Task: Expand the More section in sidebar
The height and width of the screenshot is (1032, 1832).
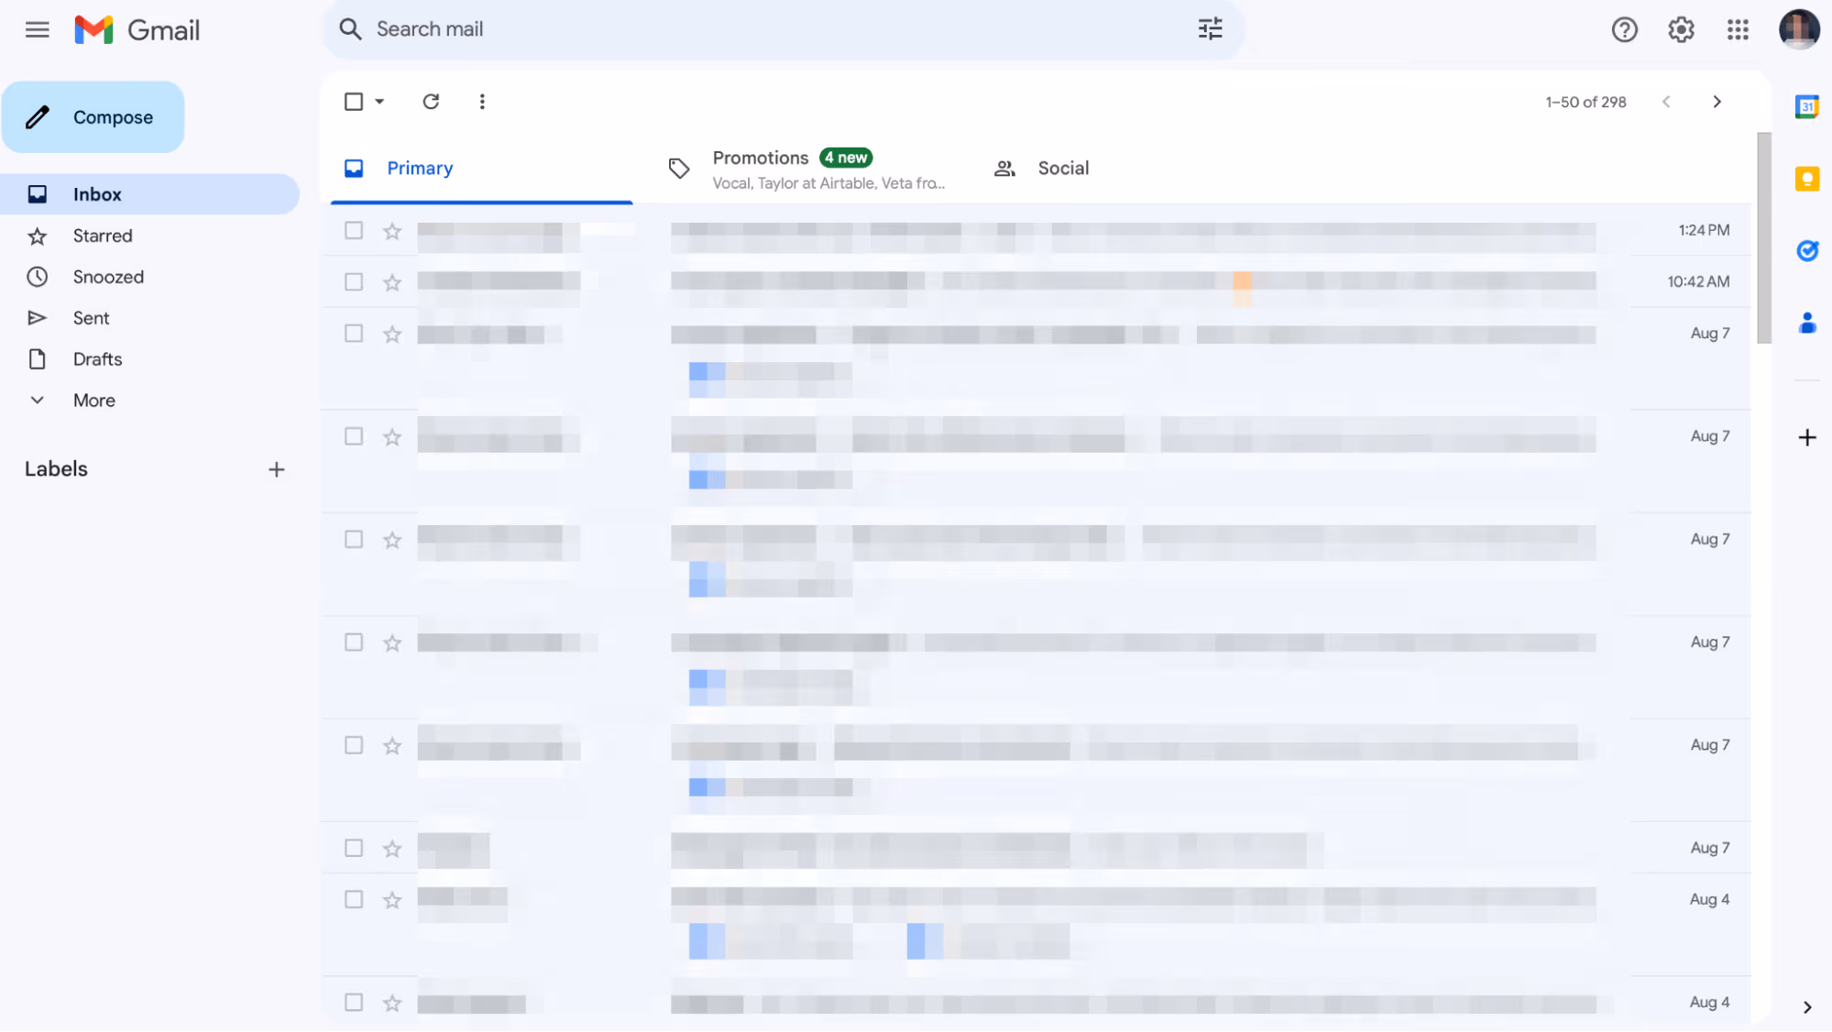Action: click(93, 401)
